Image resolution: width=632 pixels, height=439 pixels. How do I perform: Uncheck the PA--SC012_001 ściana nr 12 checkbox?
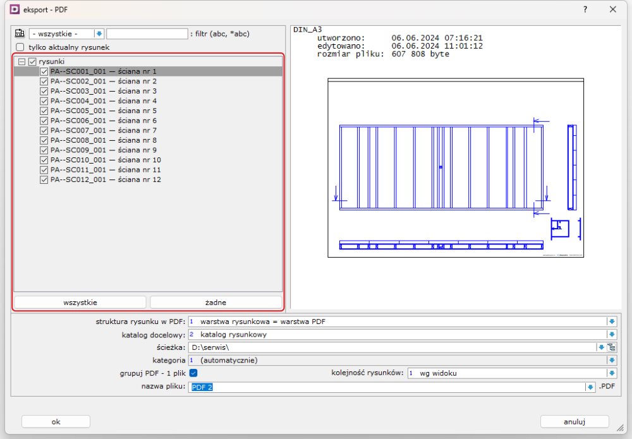[44, 180]
